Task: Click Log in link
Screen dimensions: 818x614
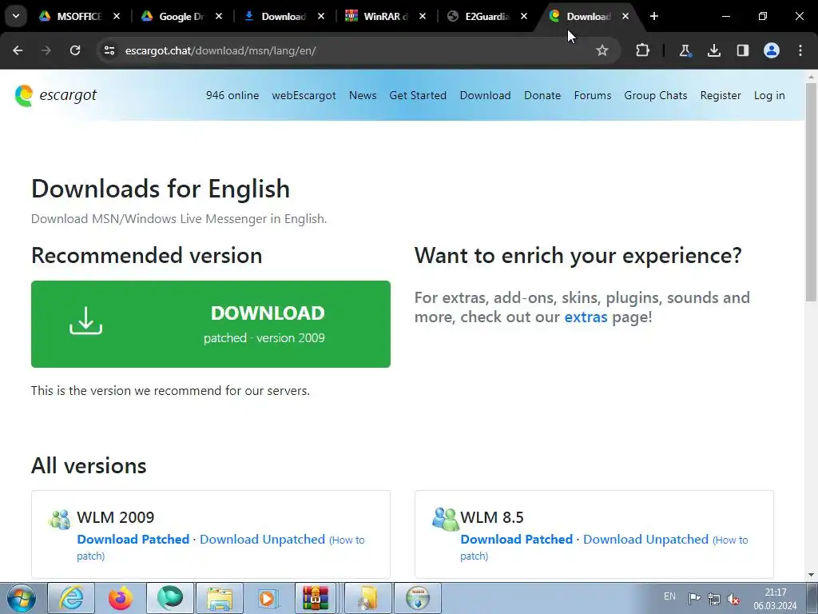Action: (x=769, y=96)
